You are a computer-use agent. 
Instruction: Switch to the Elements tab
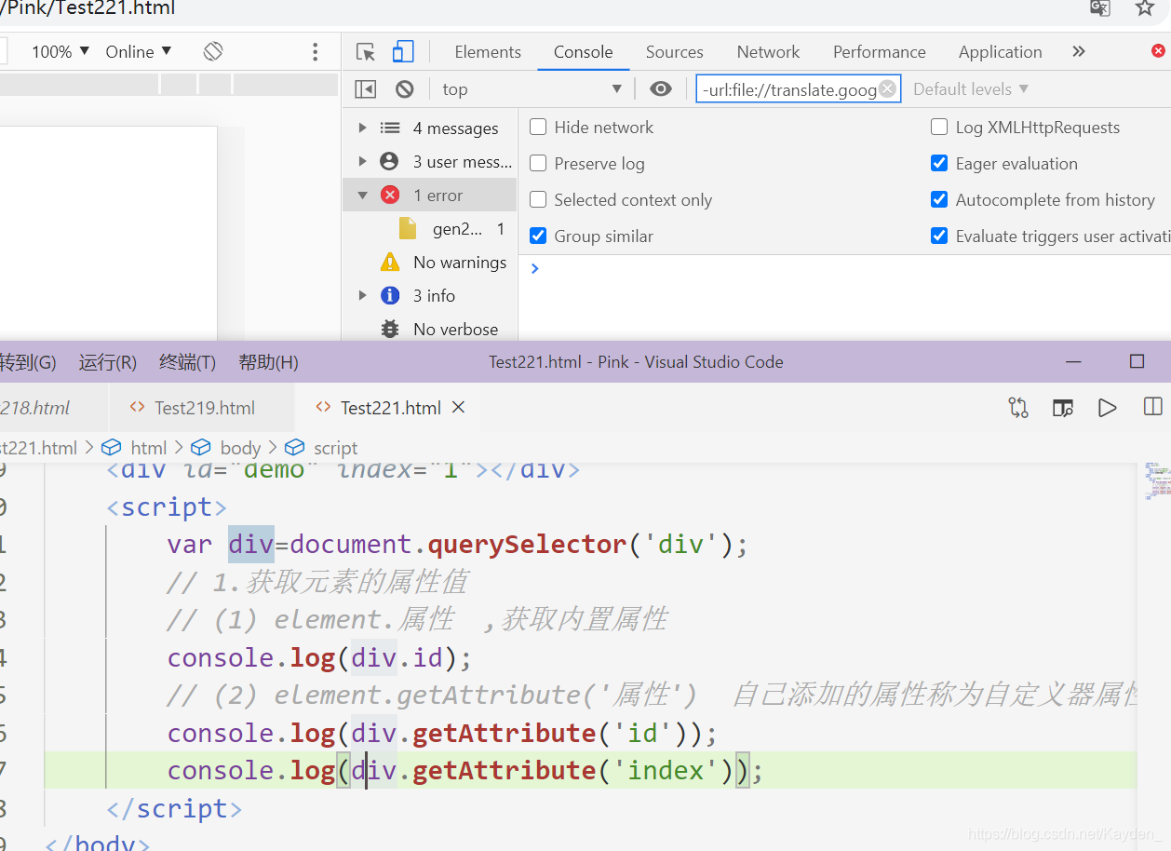tap(488, 52)
